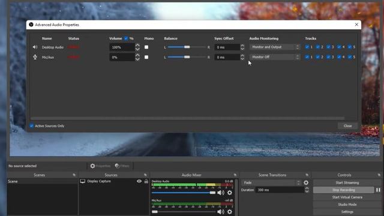Viewport: 384px width, 216px height.
Task: Pop out the Audio Mixer dock
Action: coord(235,175)
